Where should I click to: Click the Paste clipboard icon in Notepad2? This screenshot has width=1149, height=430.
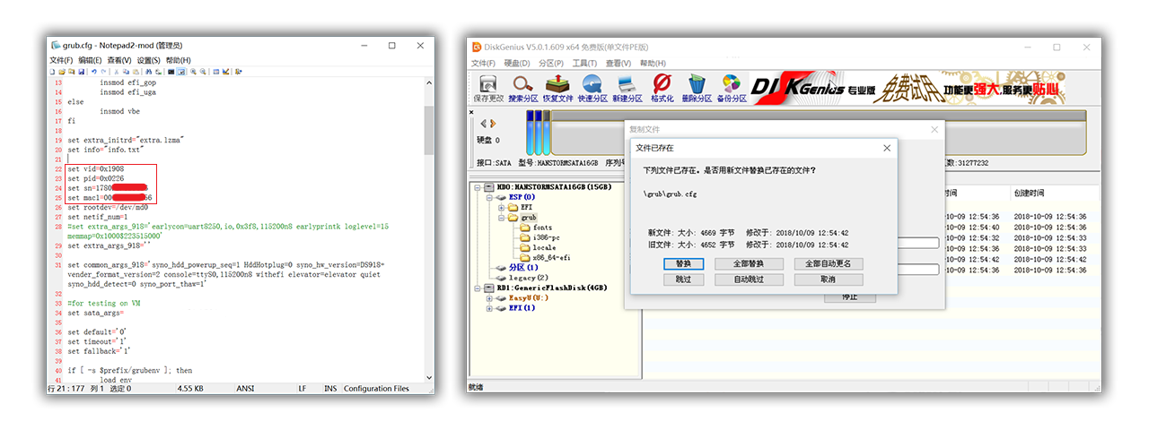point(136,72)
